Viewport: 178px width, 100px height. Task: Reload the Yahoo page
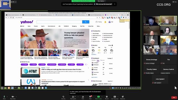pyautogui.click(x=11, y=17)
